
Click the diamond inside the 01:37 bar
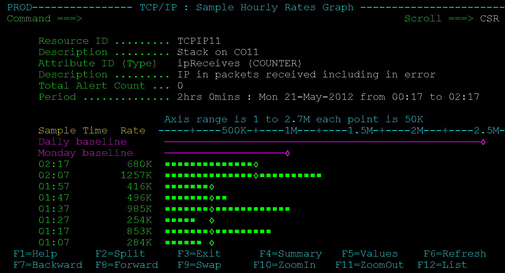pos(212,209)
